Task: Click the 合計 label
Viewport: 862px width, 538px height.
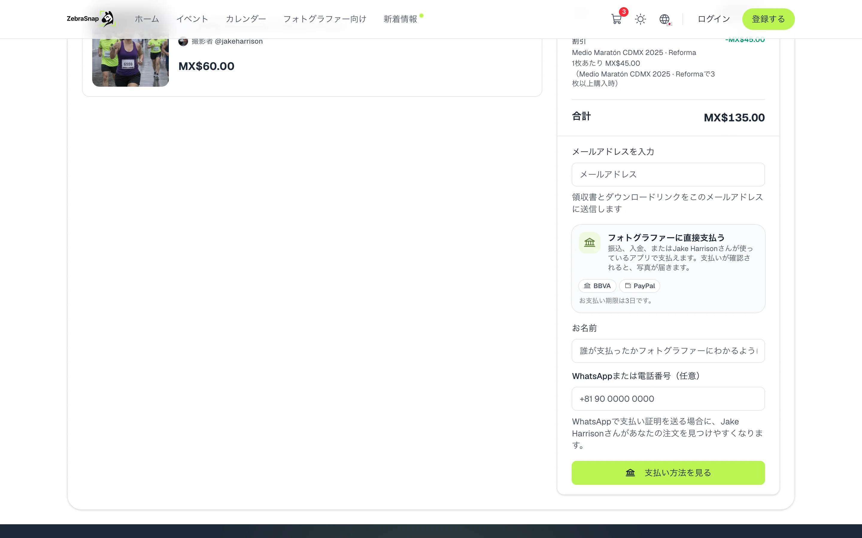Action: pos(581,116)
